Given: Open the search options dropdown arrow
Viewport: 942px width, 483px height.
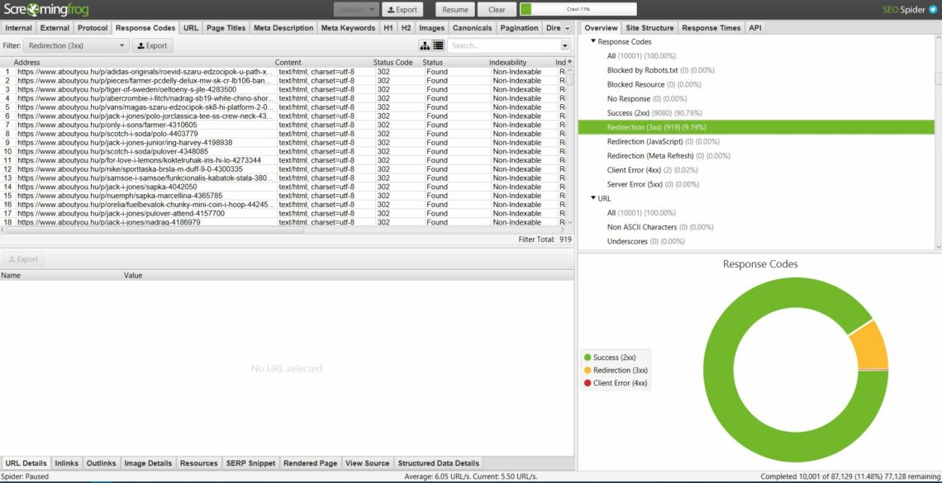Looking at the screenshot, I should 564,45.
